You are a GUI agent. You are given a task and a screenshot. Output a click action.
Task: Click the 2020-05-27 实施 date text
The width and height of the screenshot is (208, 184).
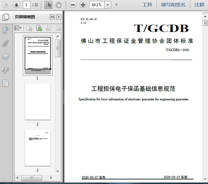pos(176,177)
